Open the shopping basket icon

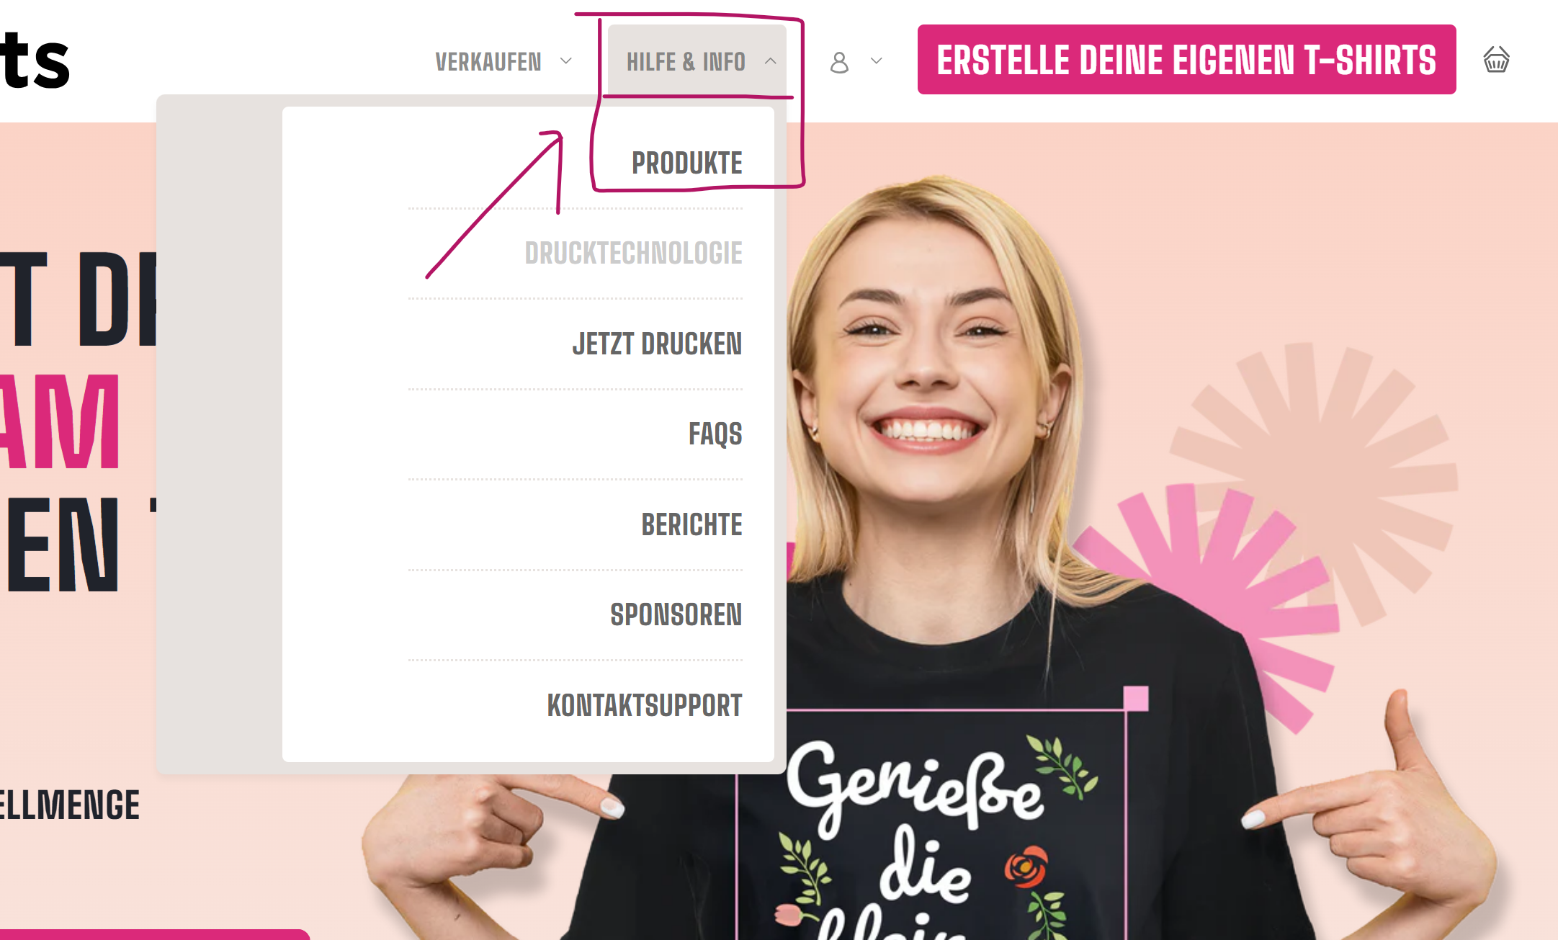[x=1496, y=61]
